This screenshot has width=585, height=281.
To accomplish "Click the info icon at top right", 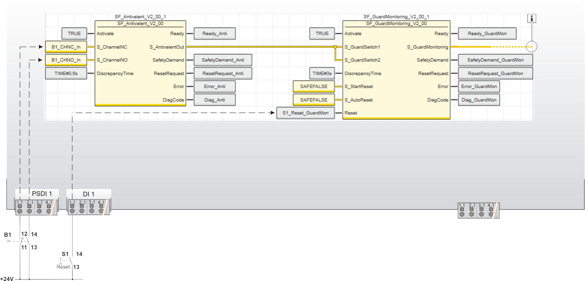I will (532, 19).
